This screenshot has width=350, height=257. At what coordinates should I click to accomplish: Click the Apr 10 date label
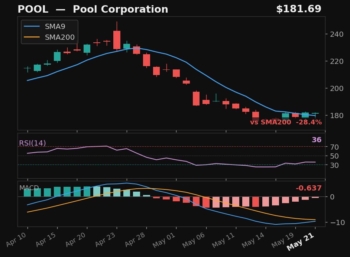click(16, 240)
